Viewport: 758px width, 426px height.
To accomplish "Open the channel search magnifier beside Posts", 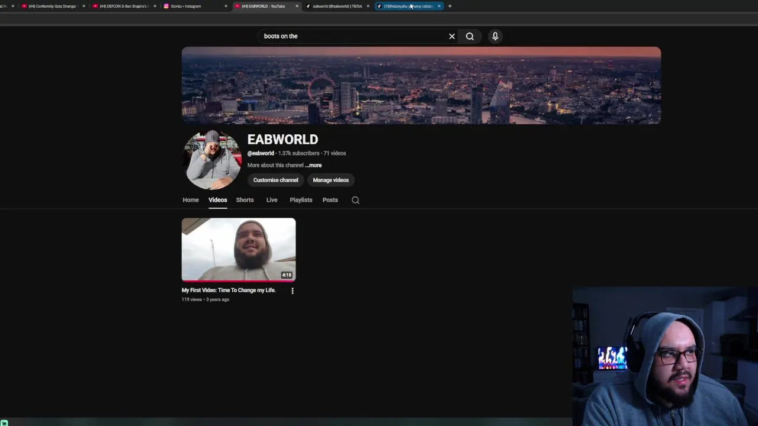I will pyautogui.click(x=355, y=200).
